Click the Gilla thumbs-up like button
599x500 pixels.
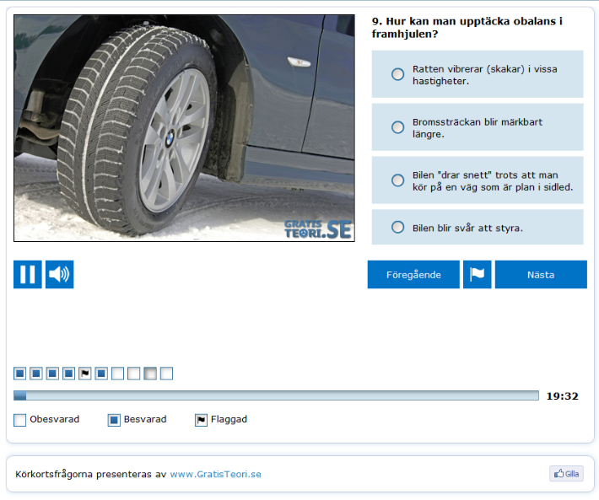(x=566, y=474)
